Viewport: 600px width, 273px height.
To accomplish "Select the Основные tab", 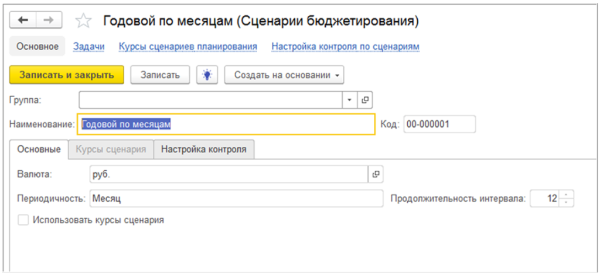I will 38,149.
